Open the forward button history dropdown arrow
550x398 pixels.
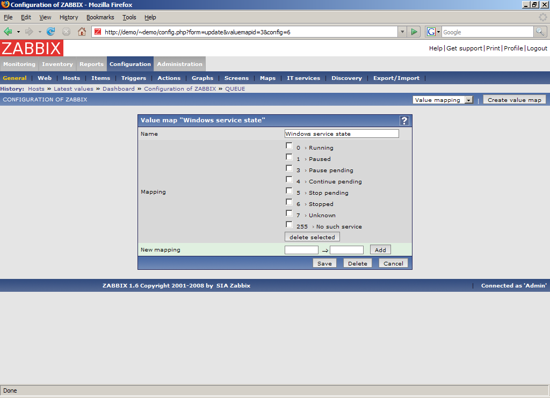[x=40, y=32]
